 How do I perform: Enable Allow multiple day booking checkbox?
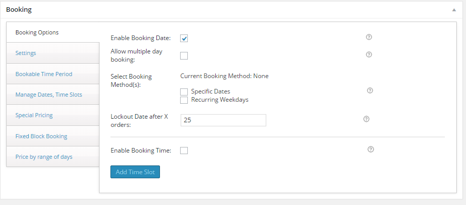tap(184, 55)
